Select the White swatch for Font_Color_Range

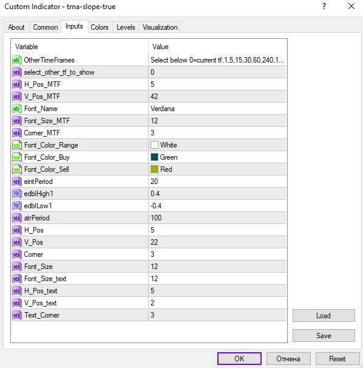[x=154, y=145]
